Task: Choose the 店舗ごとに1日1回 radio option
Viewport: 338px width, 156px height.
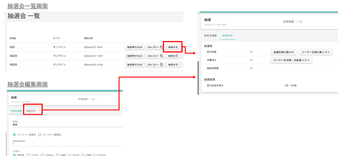Action: point(58,155)
